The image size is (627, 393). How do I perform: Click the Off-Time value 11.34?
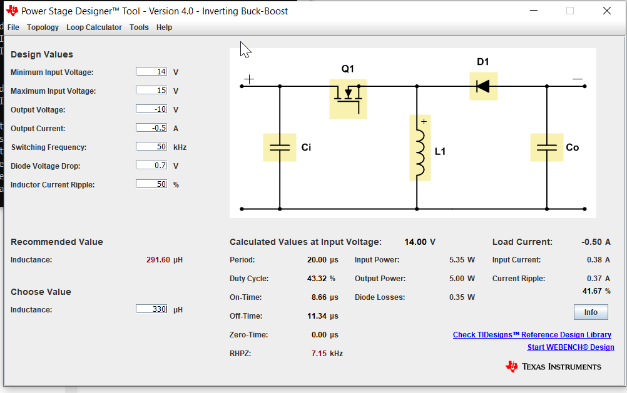[317, 316]
